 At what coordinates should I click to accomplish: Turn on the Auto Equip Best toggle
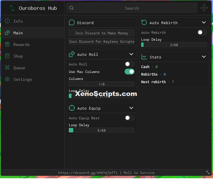(130, 118)
